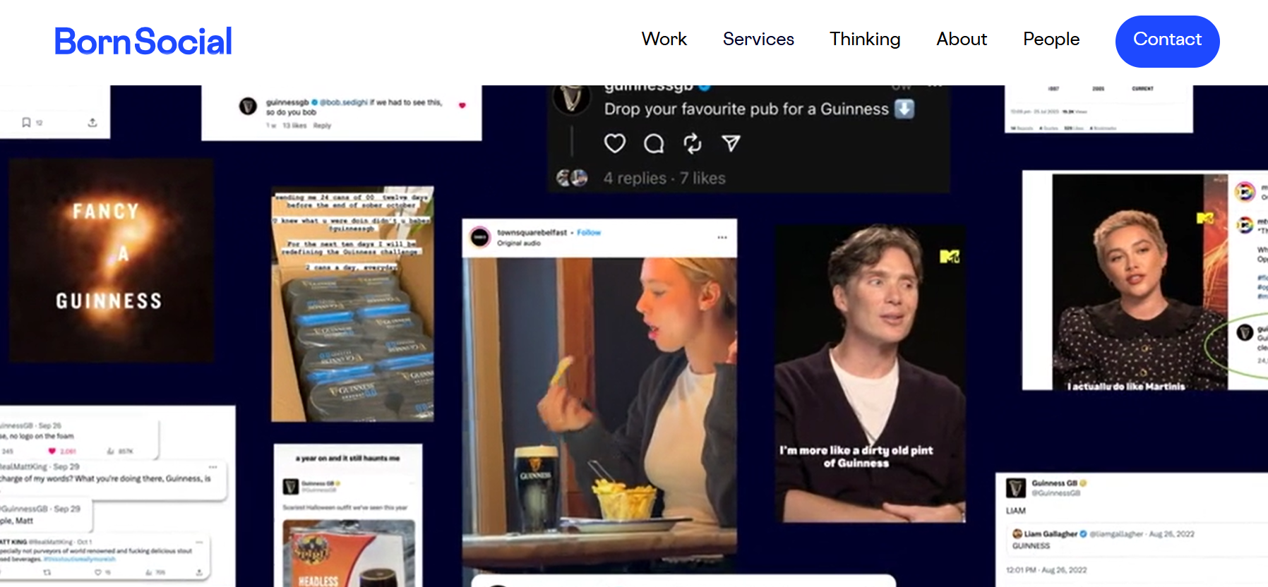Open the Services page
1268x587 pixels.
click(x=758, y=39)
